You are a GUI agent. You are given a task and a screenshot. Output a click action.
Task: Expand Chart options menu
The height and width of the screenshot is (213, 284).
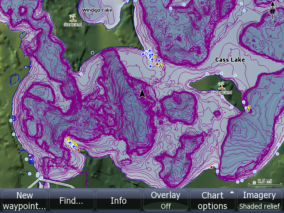tap(212, 201)
